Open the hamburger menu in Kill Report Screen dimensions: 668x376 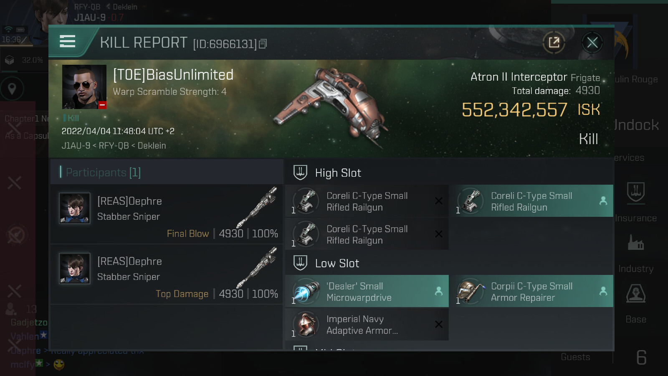coord(68,42)
